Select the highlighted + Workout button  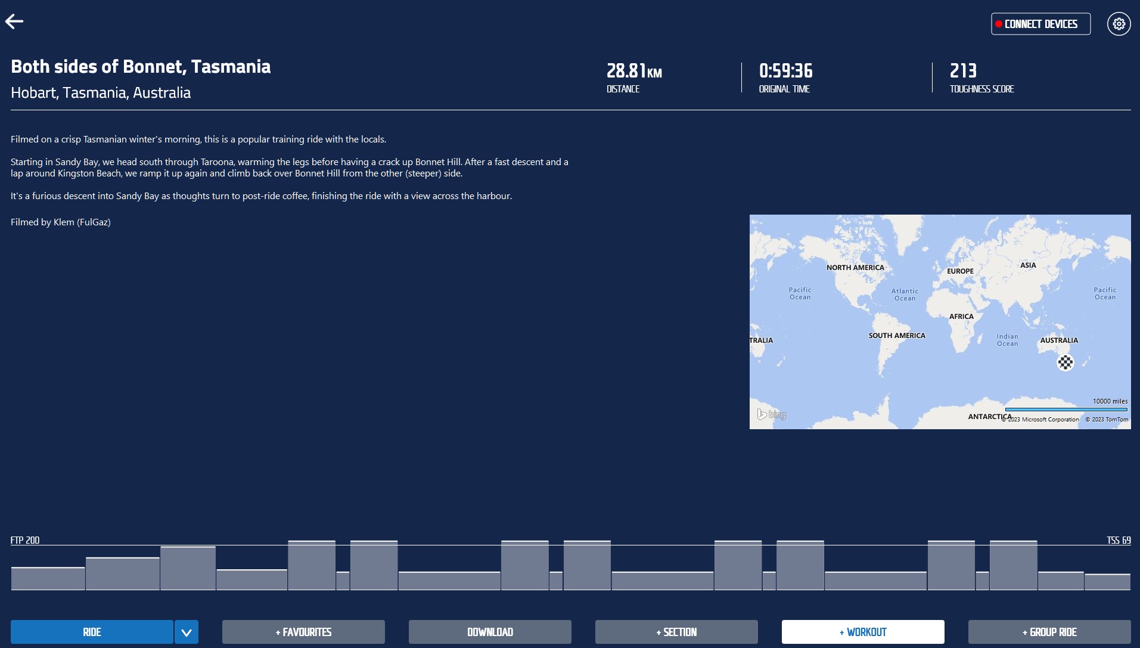point(863,632)
